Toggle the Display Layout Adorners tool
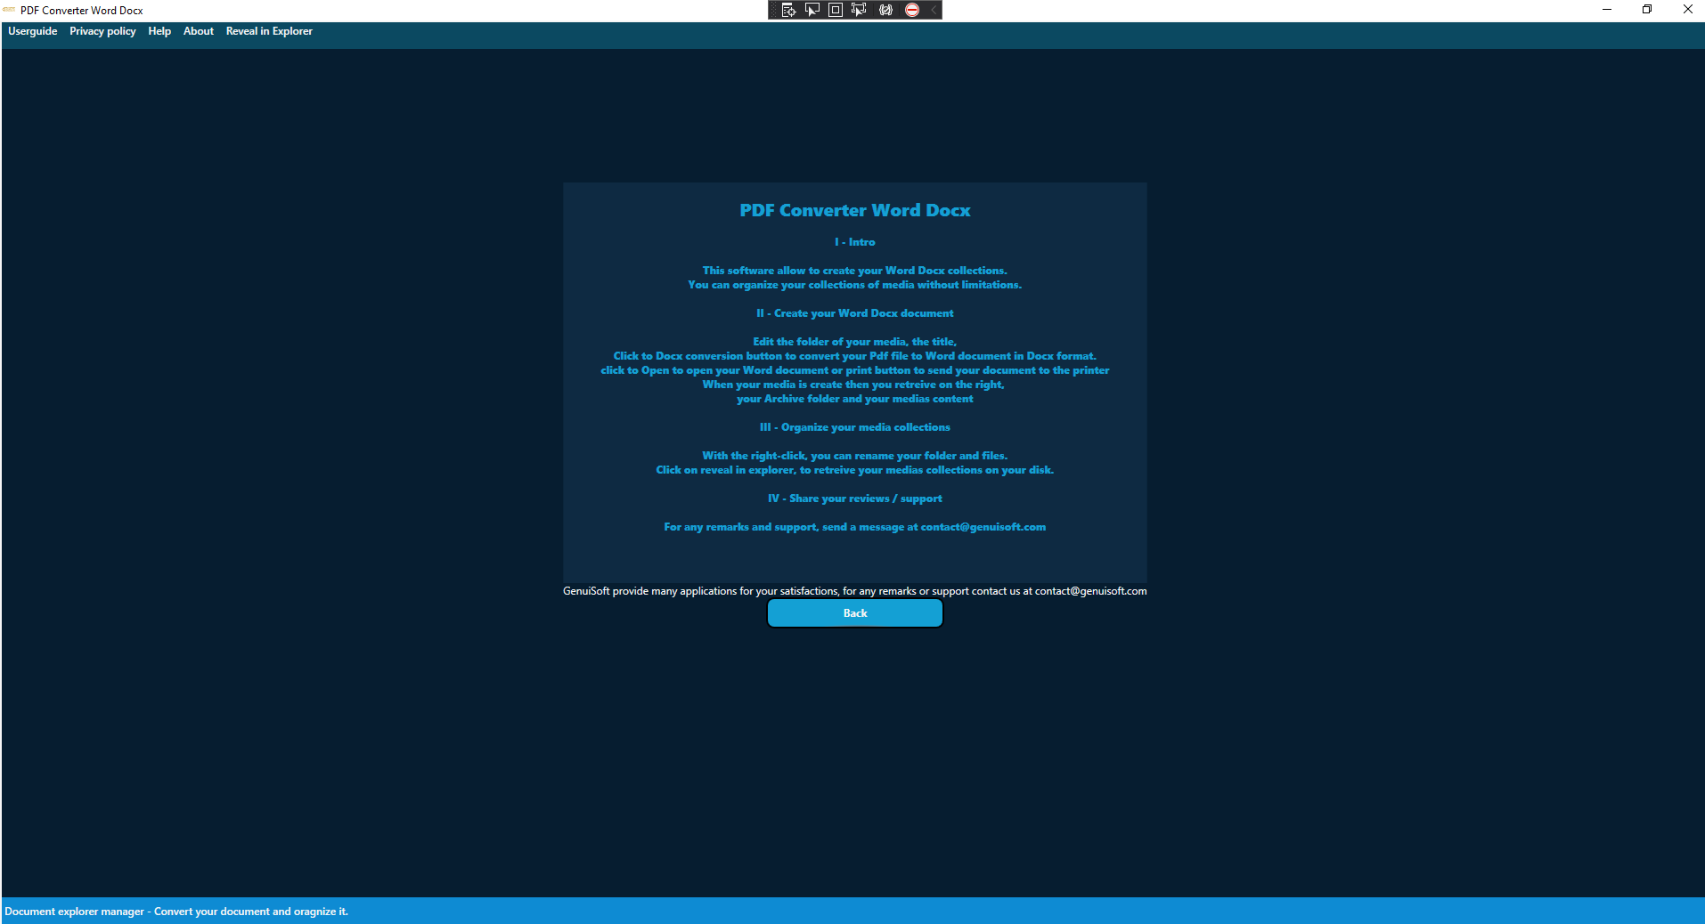The width and height of the screenshot is (1705, 924). tap(836, 10)
